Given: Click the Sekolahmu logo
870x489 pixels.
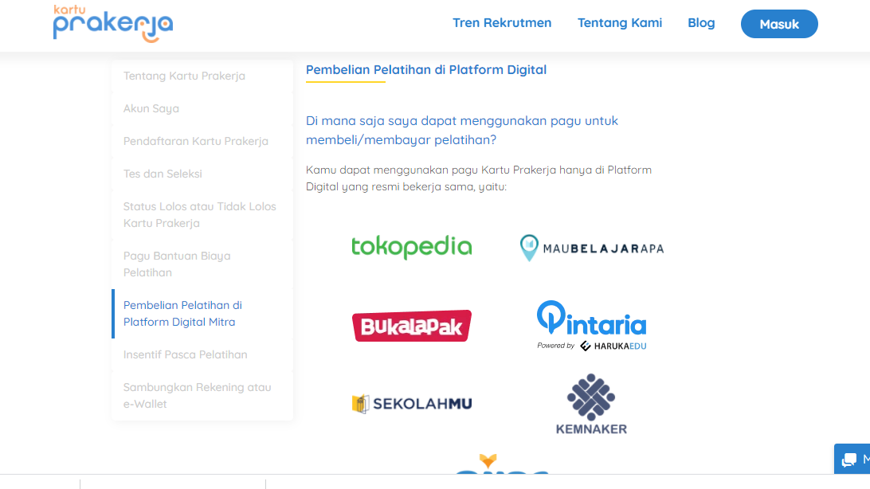Looking at the screenshot, I should tap(412, 404).
